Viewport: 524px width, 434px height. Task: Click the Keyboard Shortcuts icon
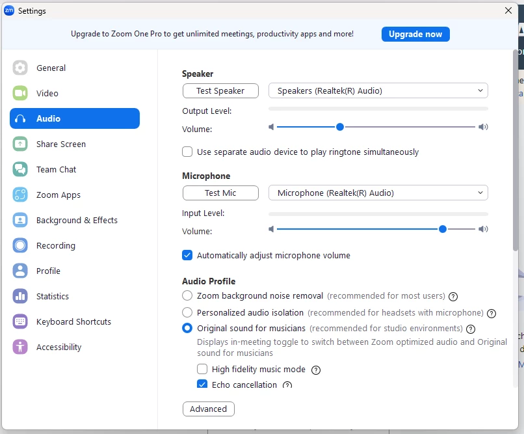pyautogui.click(x=20, y=322)
